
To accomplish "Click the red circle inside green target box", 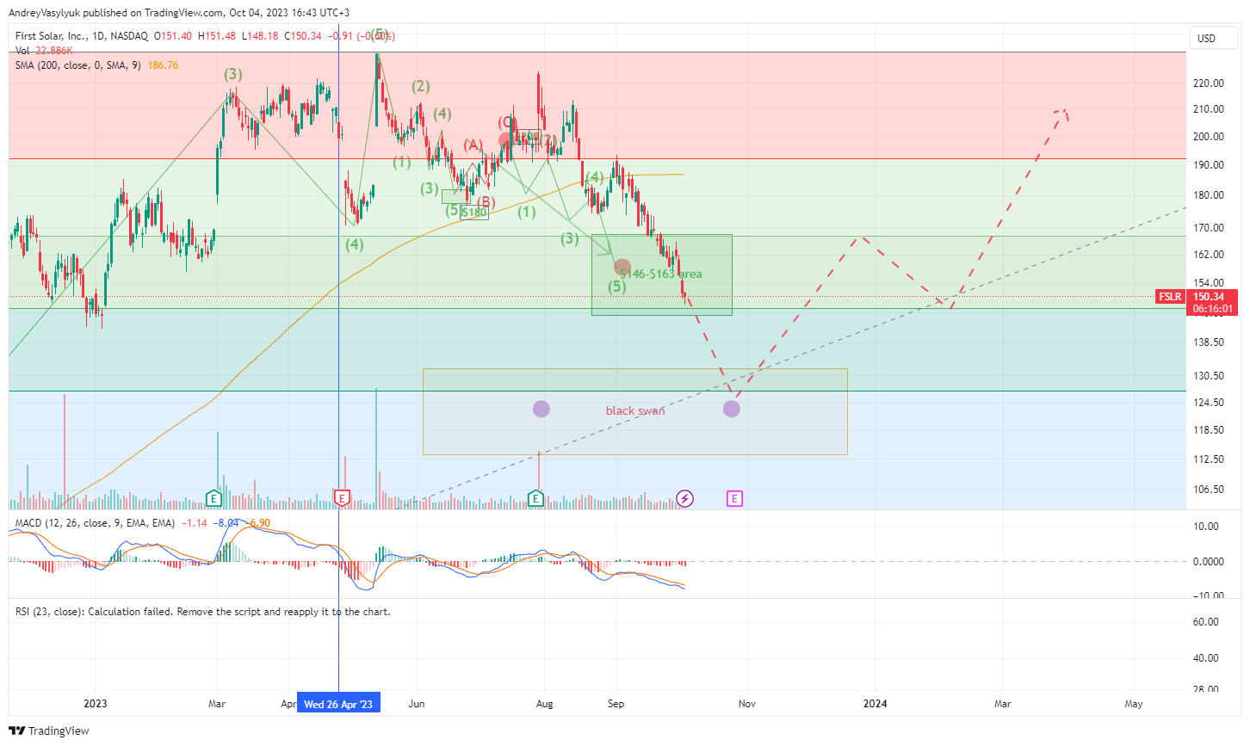I will tap(622, 267).
